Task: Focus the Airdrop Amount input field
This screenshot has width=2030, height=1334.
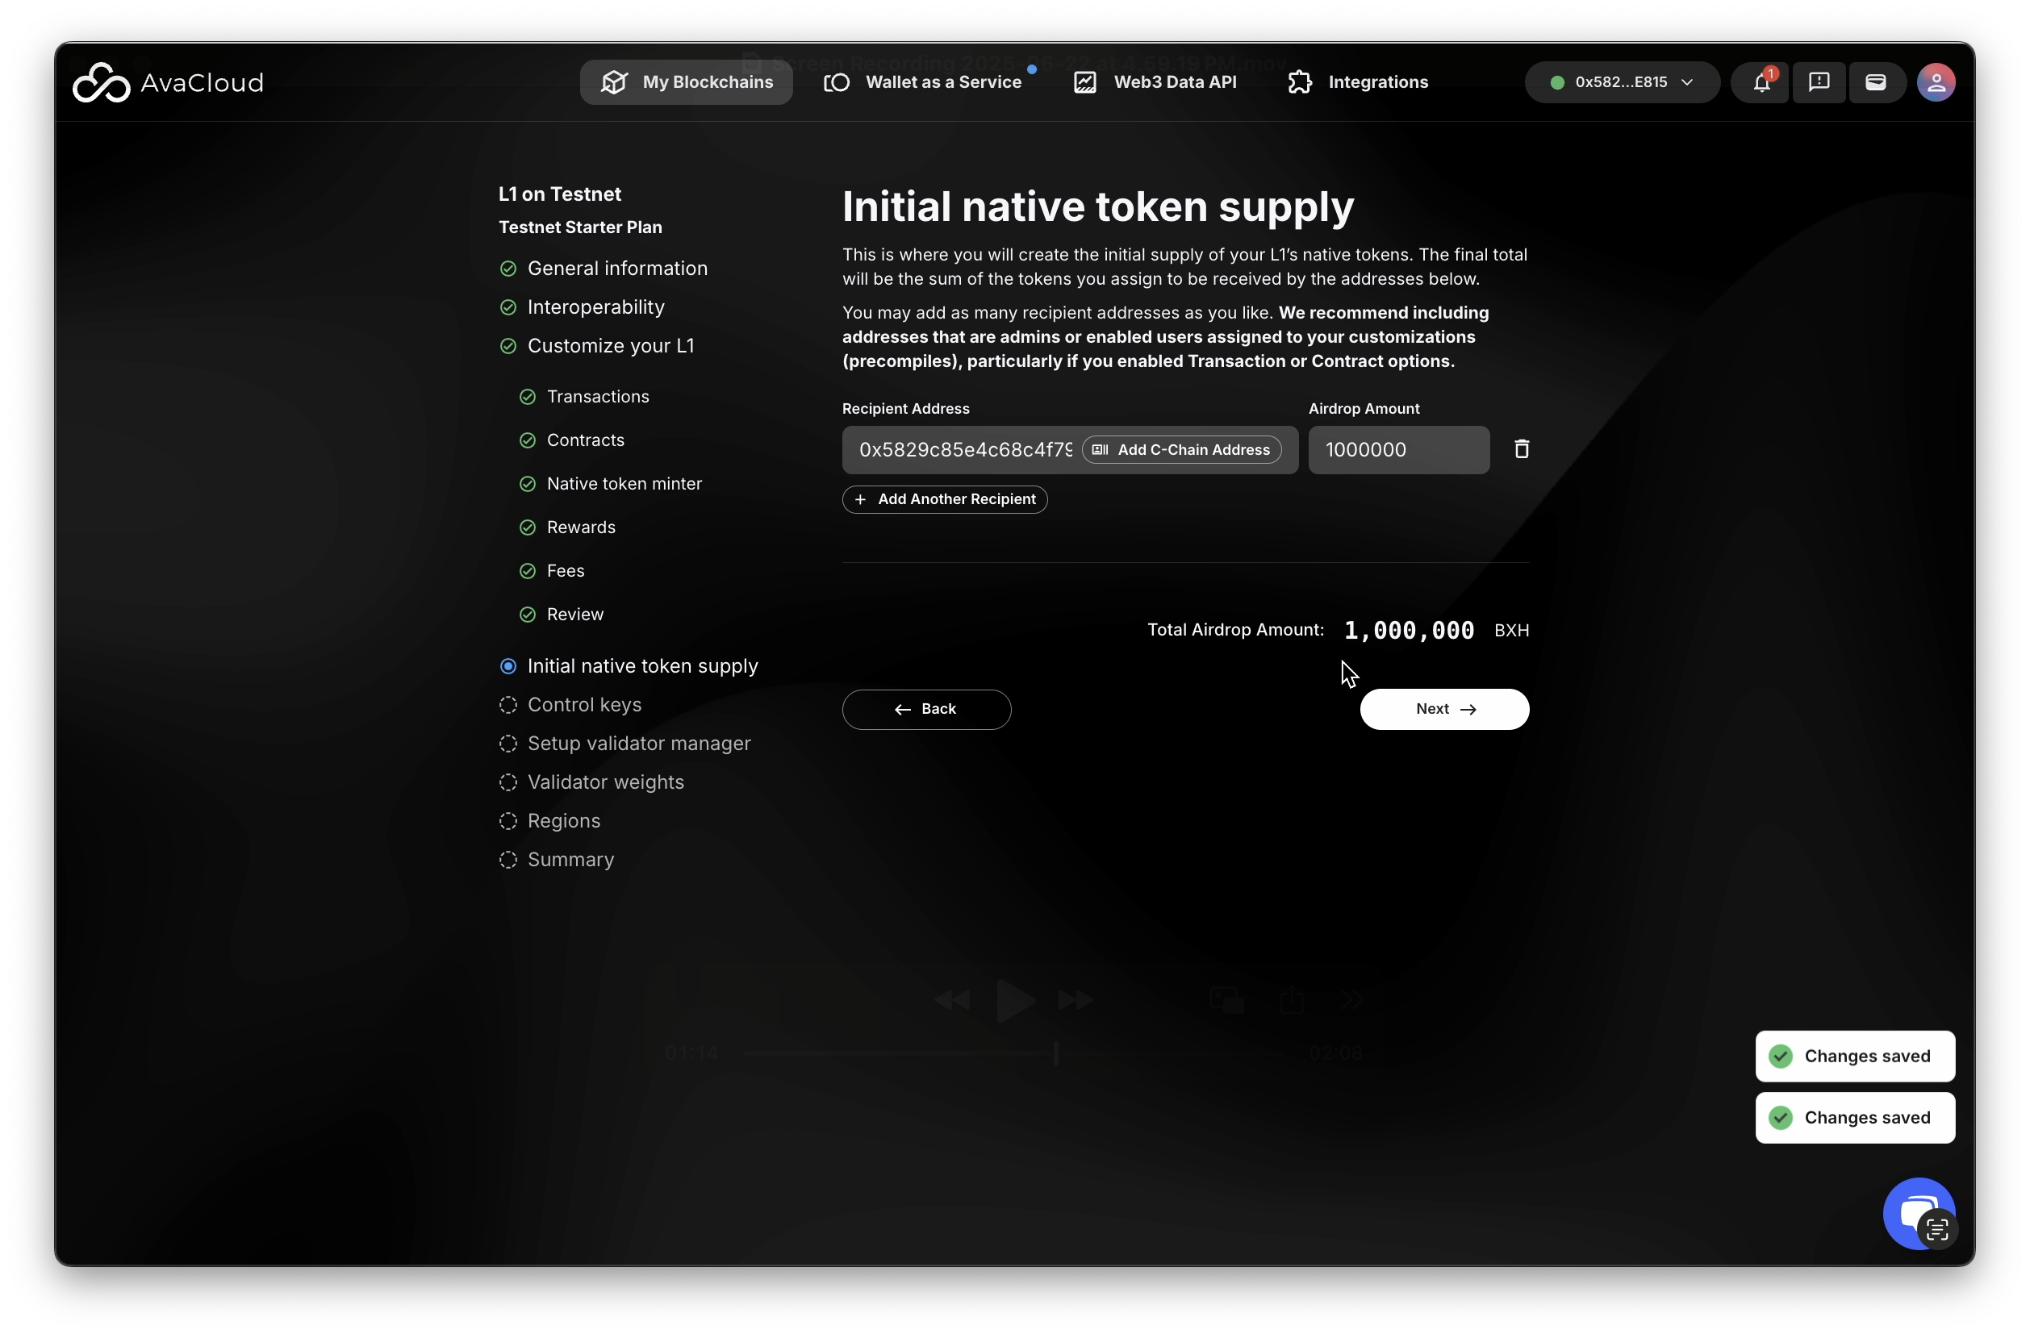Action: click(x=1398, y=450)
